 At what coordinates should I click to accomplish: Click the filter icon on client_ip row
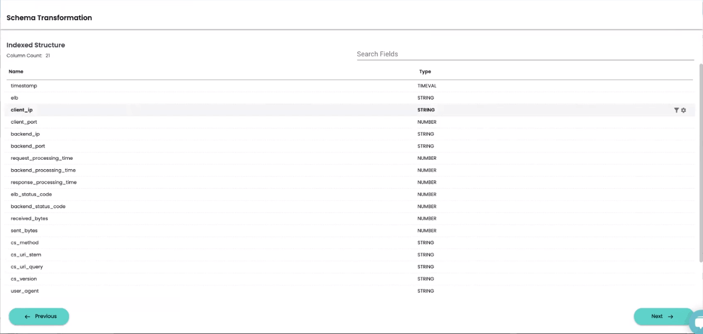point(676,110)
